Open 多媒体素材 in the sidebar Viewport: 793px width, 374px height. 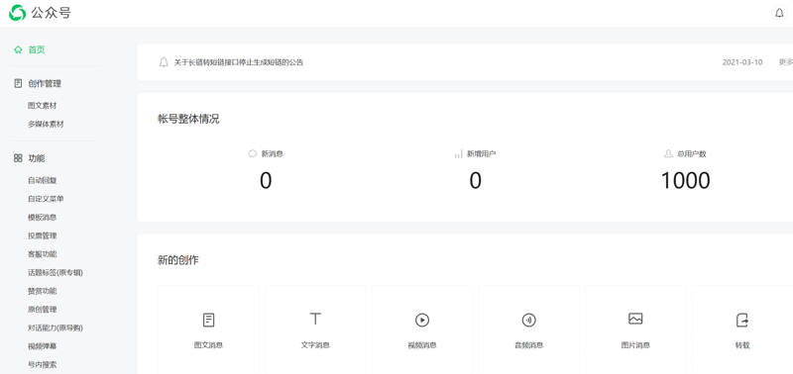(46, 124)
